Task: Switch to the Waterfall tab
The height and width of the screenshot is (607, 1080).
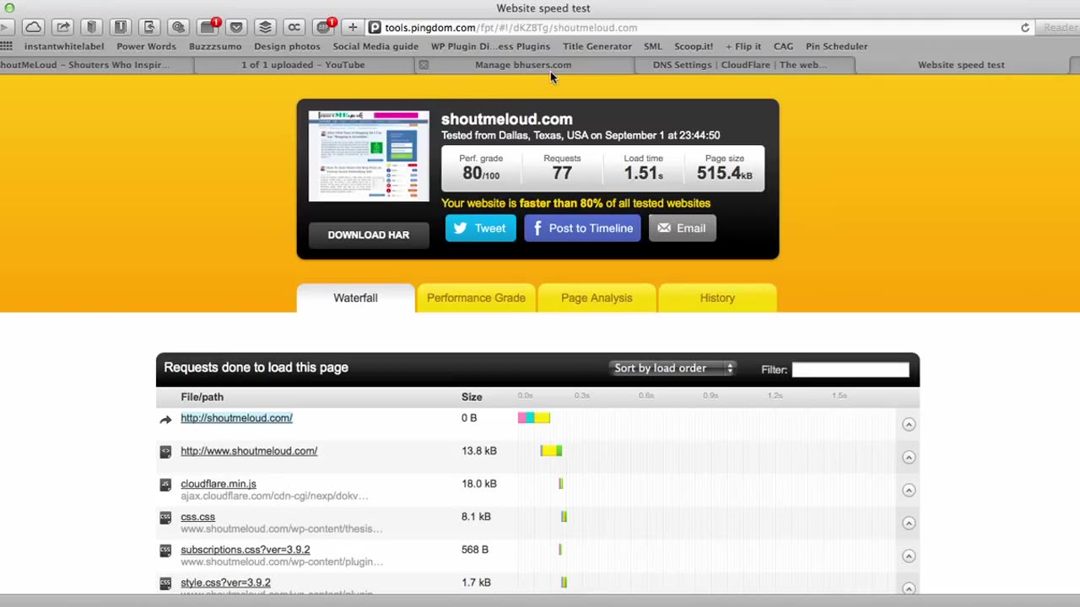Action: pos(355,298)
